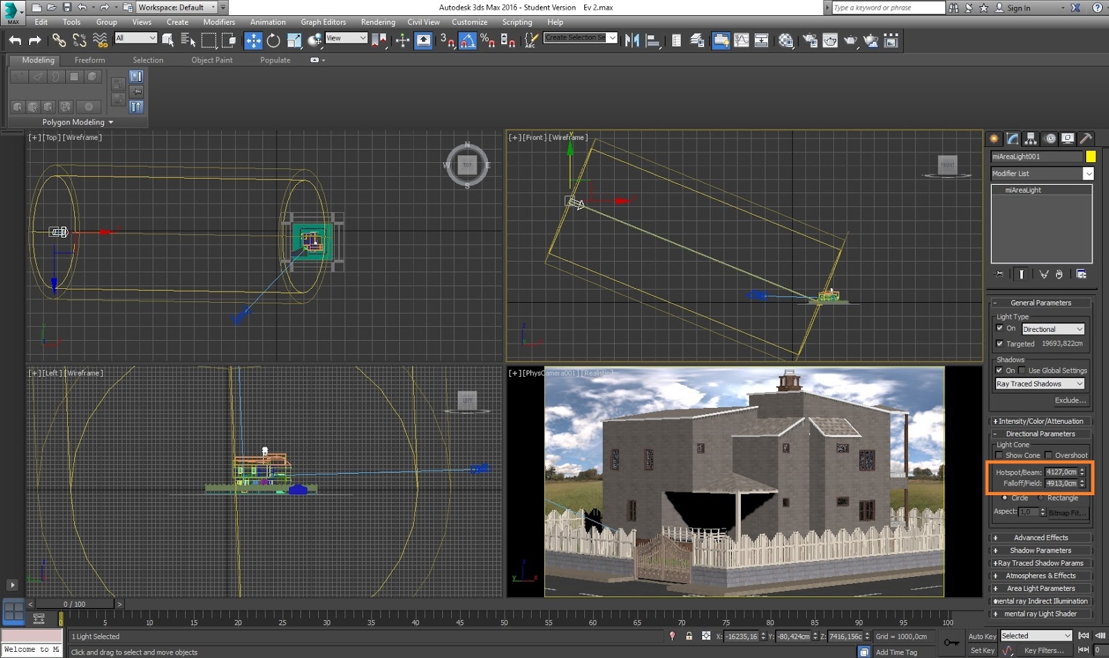This screenshot has height=658, width=1109.
Task: Click the yellow object color swatch
Action: pyautogui.click(x=1090, y=157)
